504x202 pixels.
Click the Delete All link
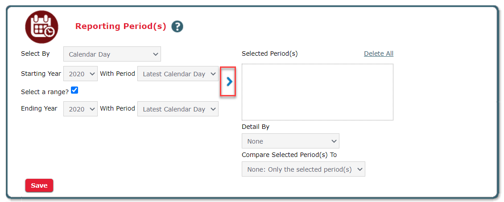tap(378, 54)
